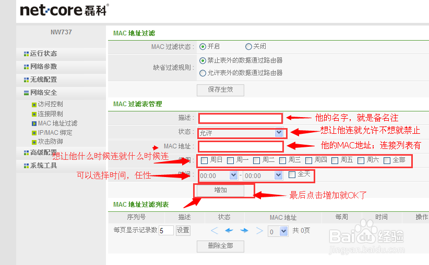Check the 全部 days checkbox
The width and height of the screenshot is (429, 265).
387,160
